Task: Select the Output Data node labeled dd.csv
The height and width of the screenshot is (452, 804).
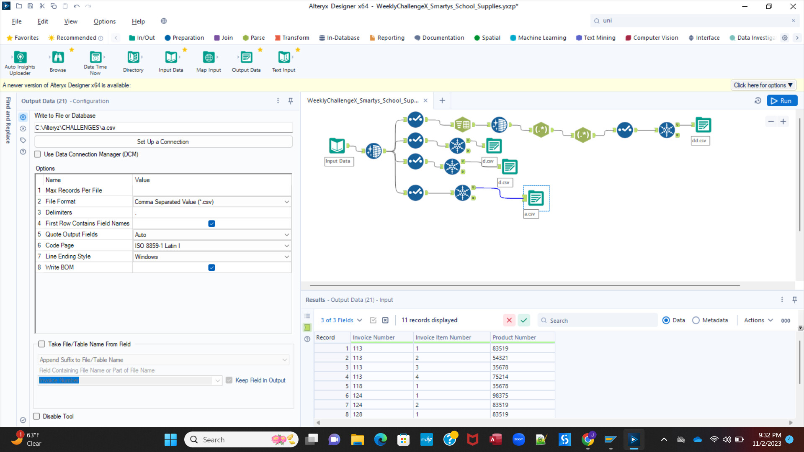Action: (703, 125)
